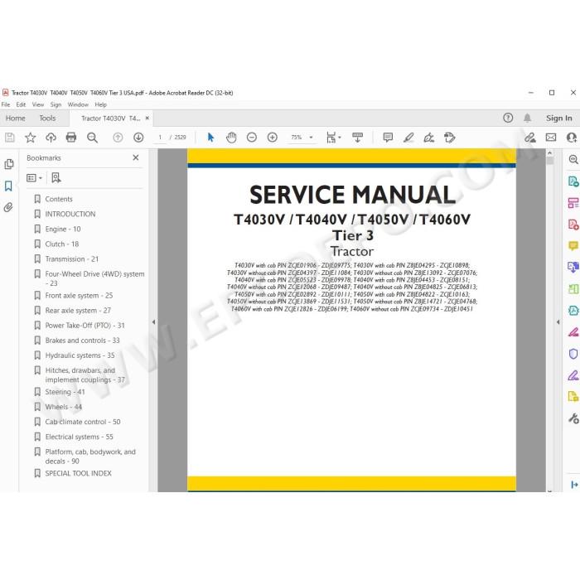Open the Hydraulic systems - 35 bookmark
580x580 pixels.
80,355
